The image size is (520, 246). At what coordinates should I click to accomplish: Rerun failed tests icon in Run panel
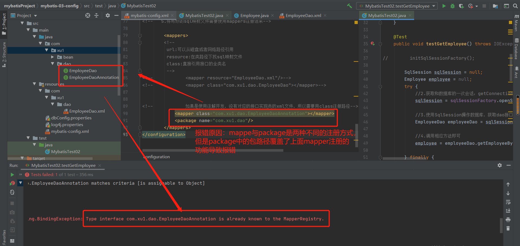click(x=12, y=183)
